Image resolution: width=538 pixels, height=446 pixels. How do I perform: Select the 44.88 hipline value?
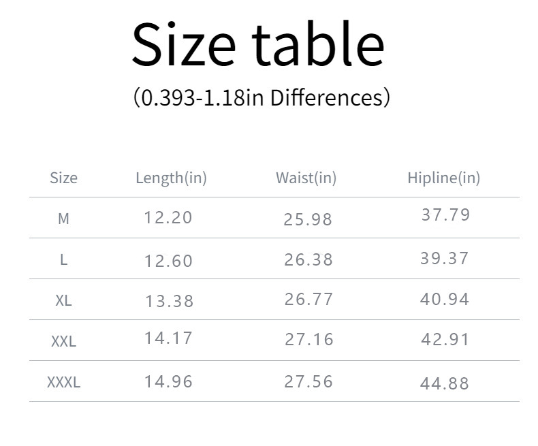[x=445, y=383]
